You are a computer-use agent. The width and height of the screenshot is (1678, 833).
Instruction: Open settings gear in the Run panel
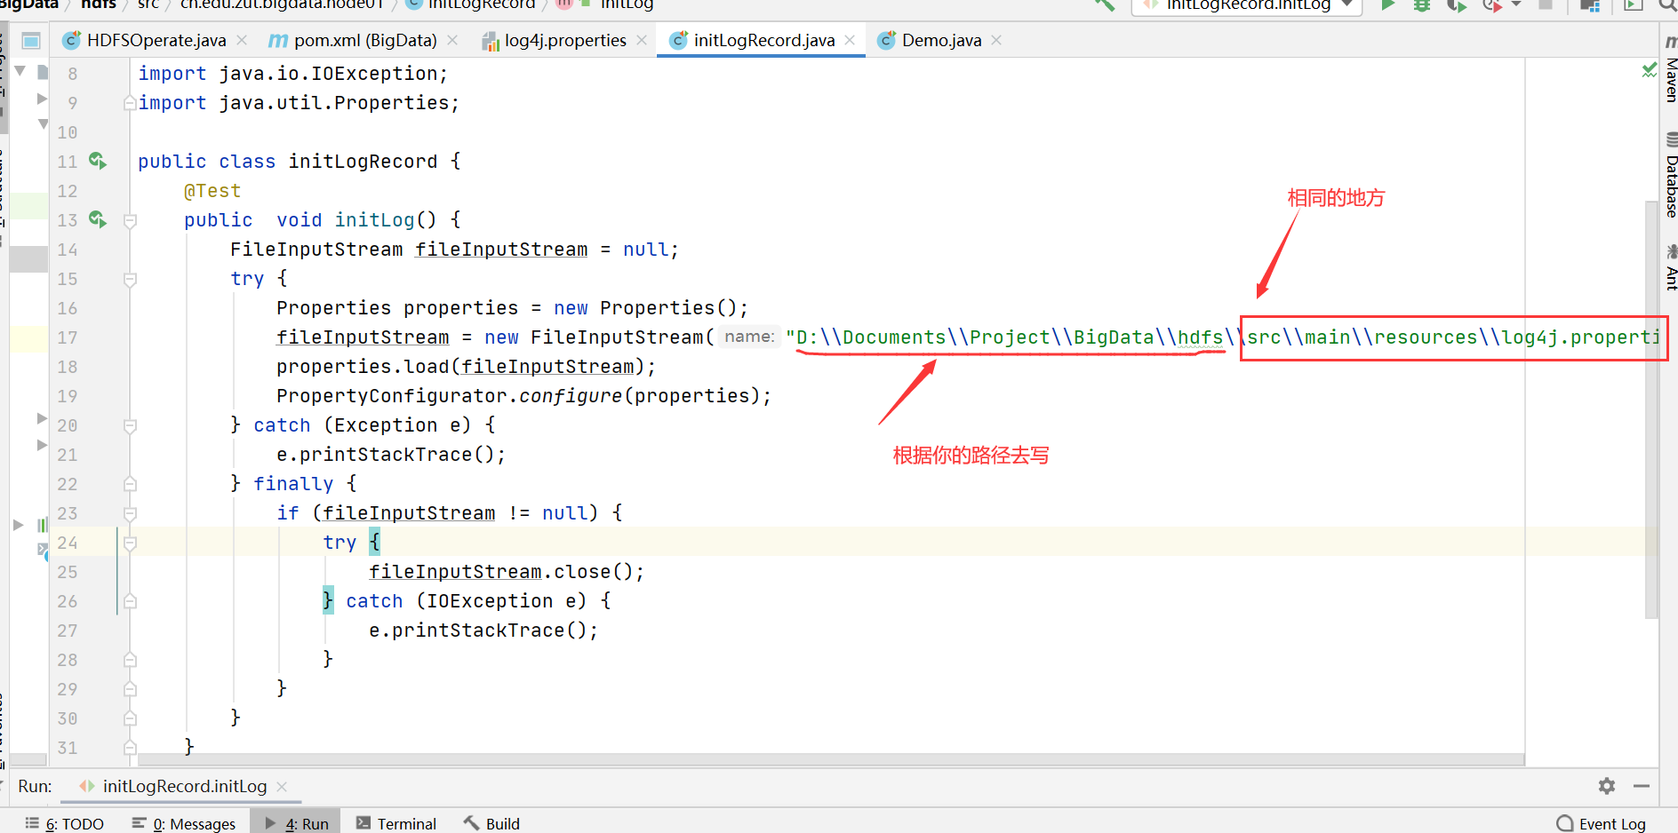(1606, 786)
